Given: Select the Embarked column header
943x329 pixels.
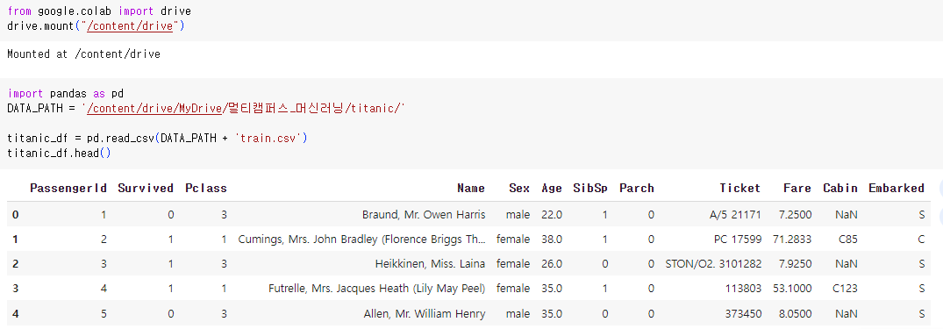Looking at the screenshot, I should coord(897,189).
